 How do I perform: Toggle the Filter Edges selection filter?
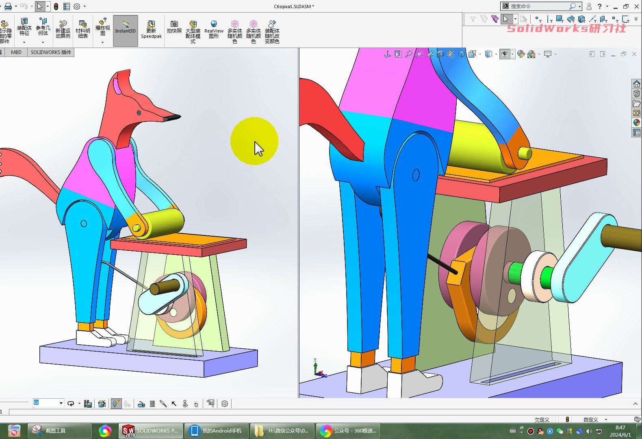549,19
